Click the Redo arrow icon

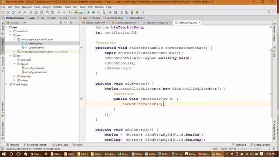click(24, 12)
